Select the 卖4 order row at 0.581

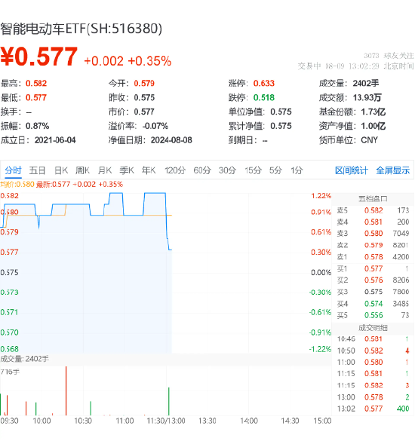point(373,222)
